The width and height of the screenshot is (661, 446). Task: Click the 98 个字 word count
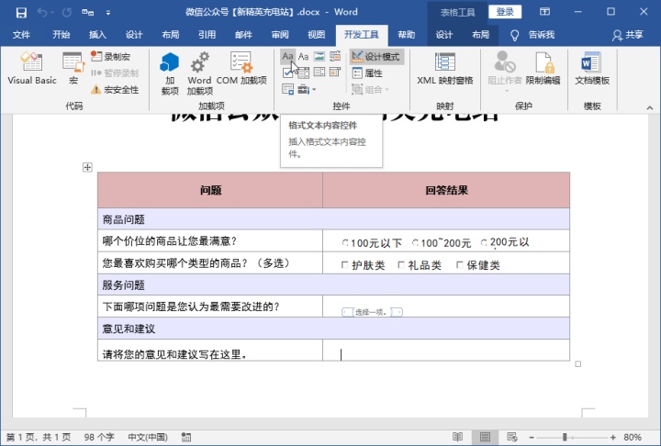point(99,437)
